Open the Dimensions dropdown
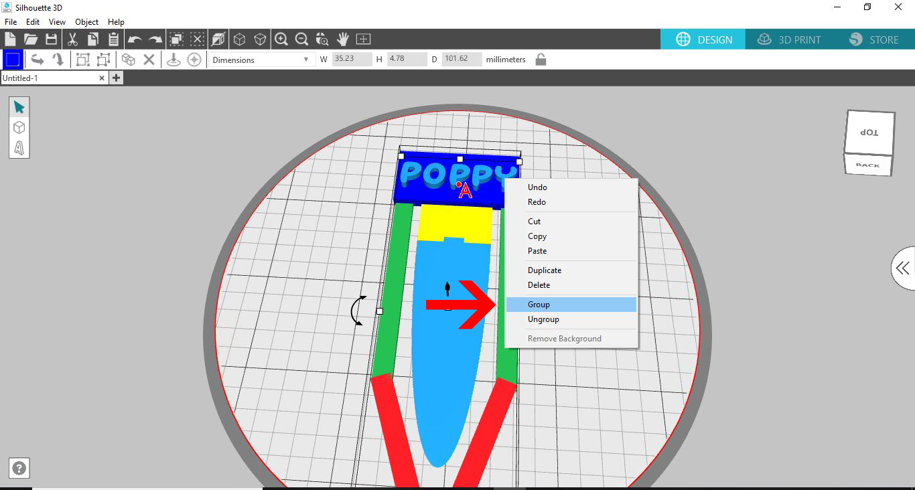Viewport: 915px width, 490px height. [x=261, y=60]
